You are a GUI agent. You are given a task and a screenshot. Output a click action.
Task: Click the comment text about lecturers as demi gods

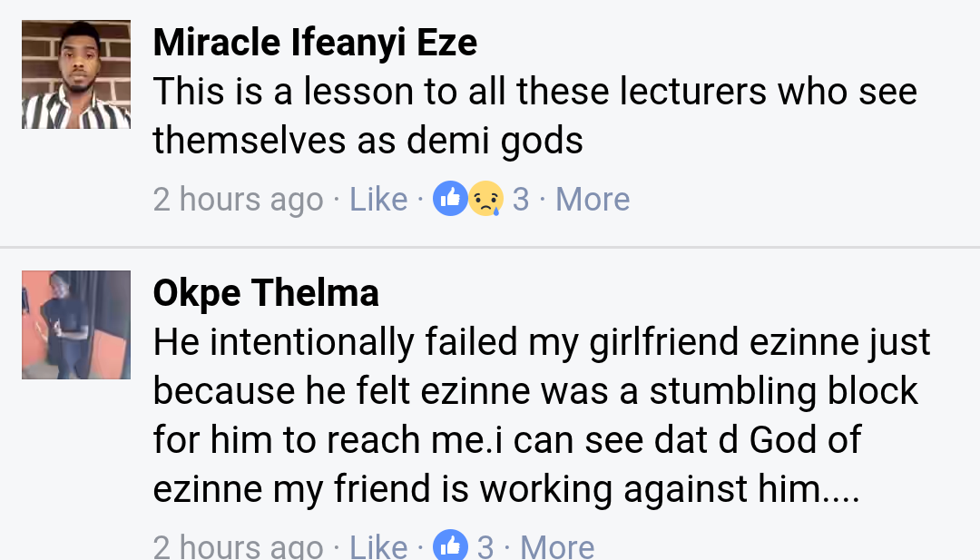pos(534,92)
